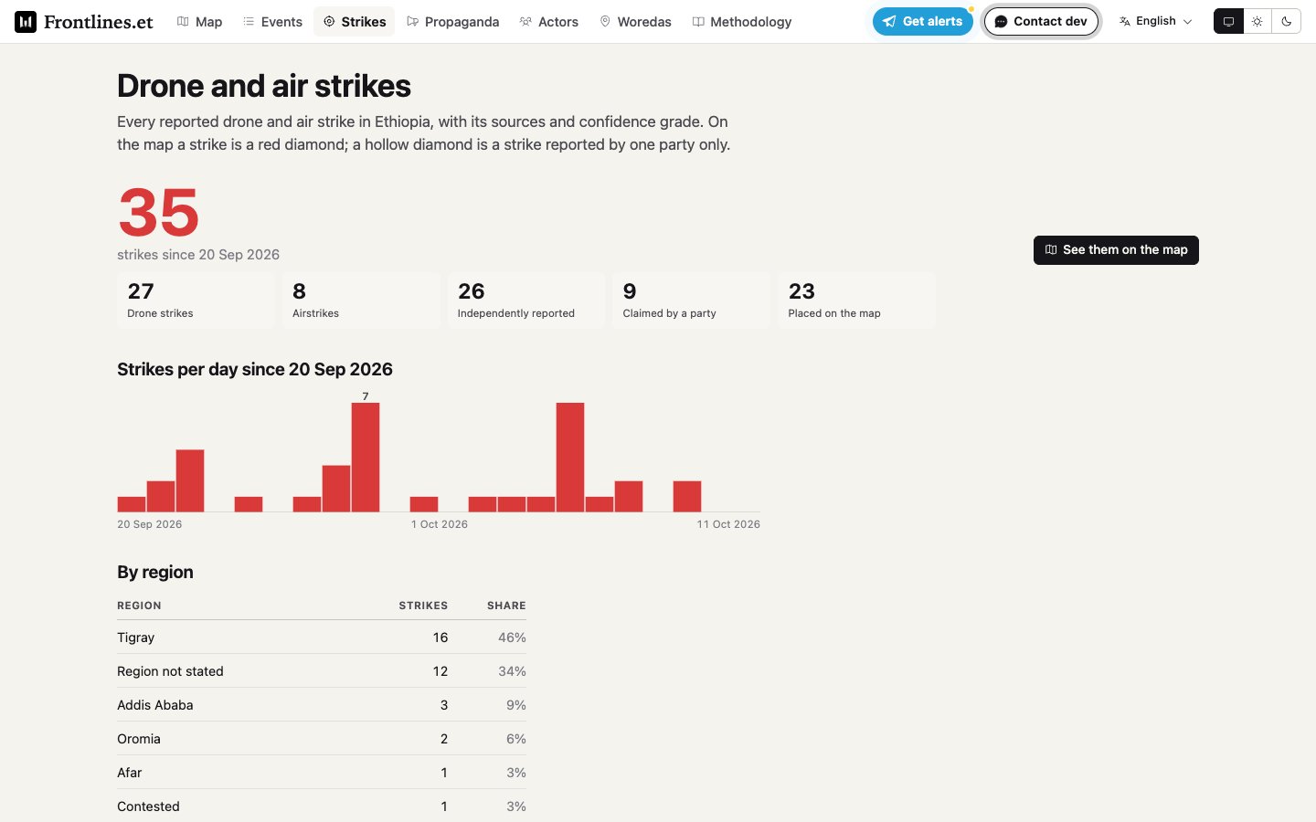Click the Tigray region row
The width and height of the screenshot is (1316, 822).
[x=322, y=638]
